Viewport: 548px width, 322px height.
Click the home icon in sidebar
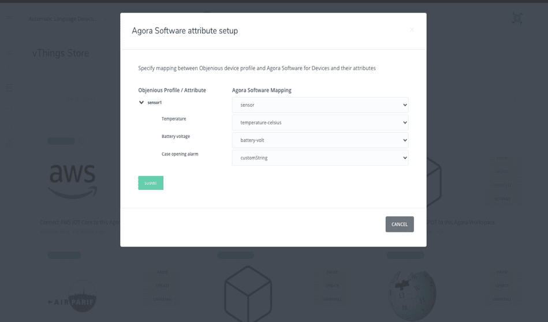[x=9, y=51]
